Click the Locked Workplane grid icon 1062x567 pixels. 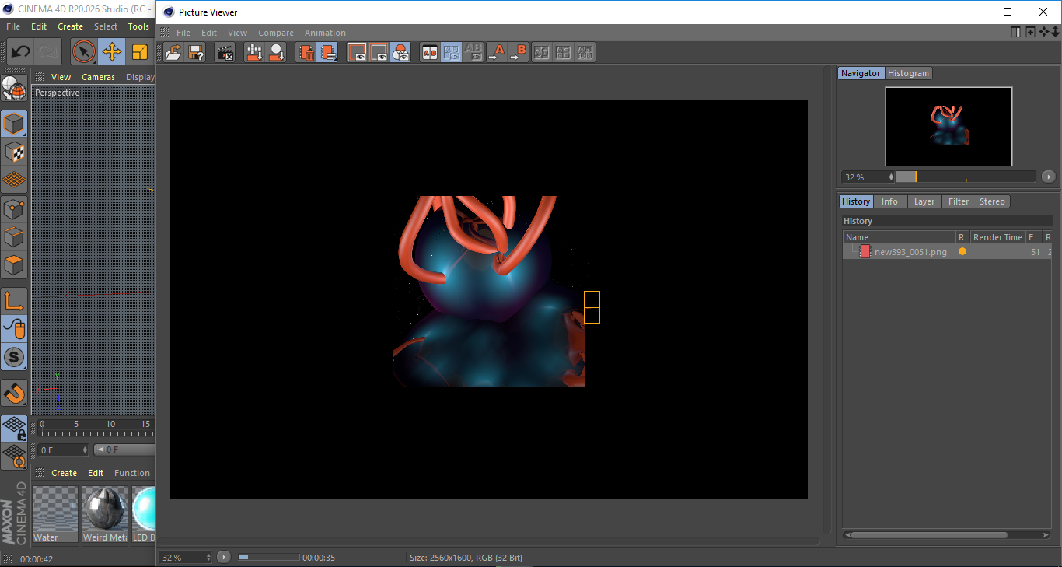(x=14, y=428)
